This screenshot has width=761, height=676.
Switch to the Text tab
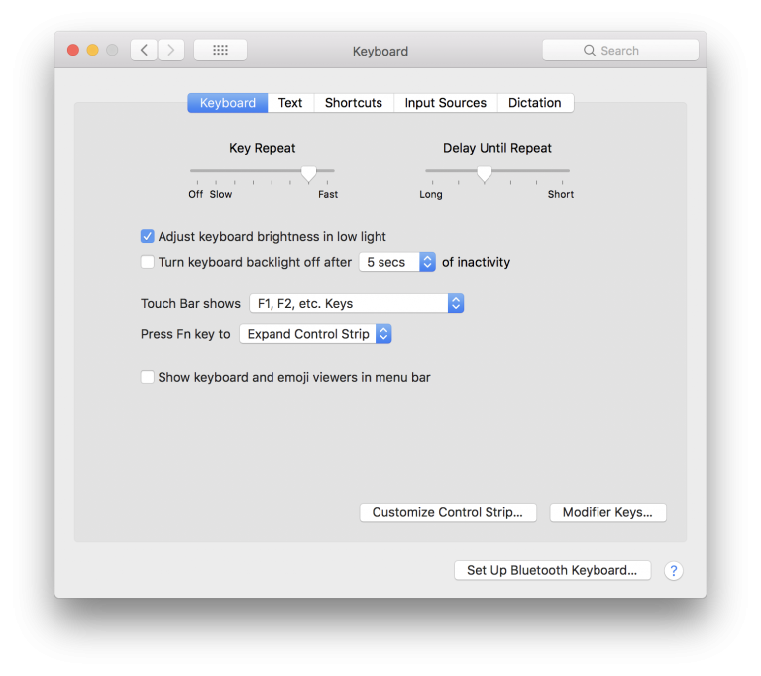pos(290,103)
